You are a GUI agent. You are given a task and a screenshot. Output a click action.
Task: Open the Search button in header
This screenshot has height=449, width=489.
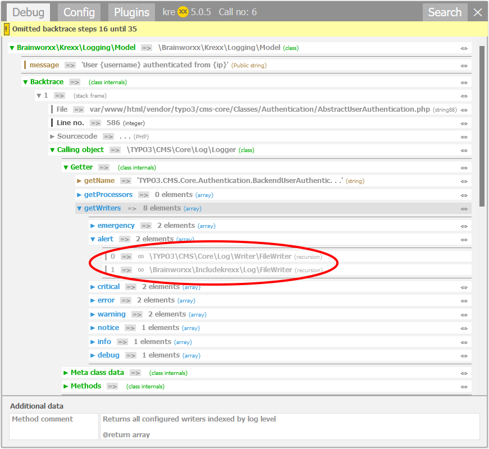pyautogui.click(x=445, y=12)
